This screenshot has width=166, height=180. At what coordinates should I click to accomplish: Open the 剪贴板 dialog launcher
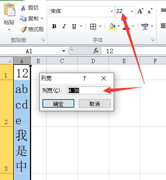tap(43, 40)
